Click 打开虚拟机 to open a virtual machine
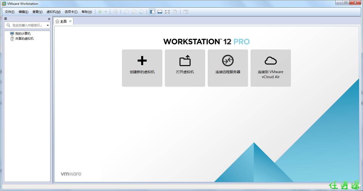 point(185,68)
